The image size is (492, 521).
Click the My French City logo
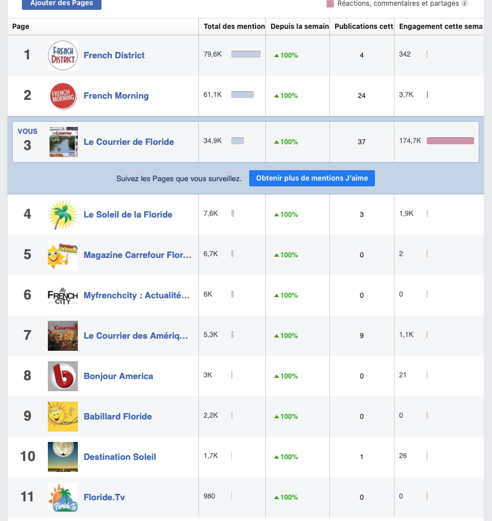coord(63,295)
